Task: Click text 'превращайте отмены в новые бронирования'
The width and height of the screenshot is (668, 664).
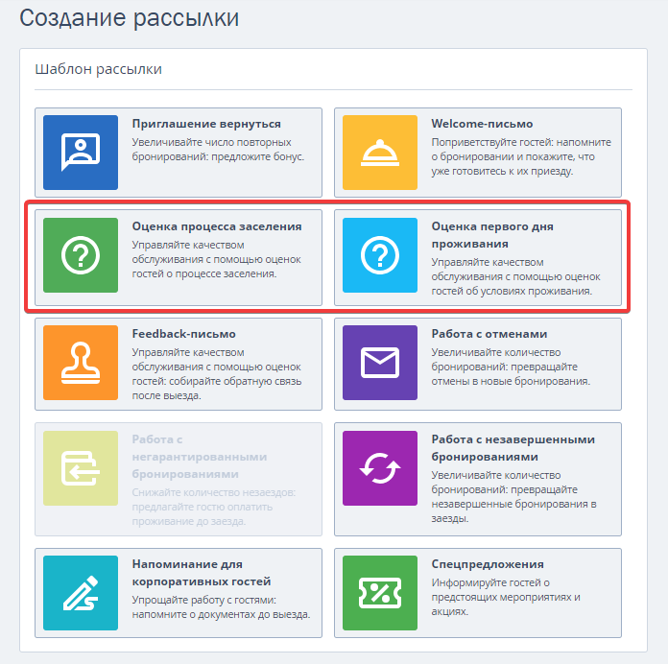Action: (511, 373)
